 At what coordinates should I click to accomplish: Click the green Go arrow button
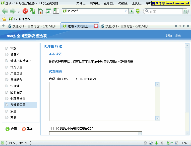132,11
